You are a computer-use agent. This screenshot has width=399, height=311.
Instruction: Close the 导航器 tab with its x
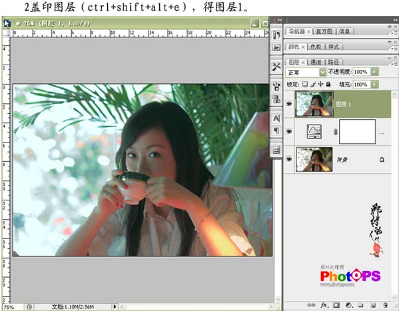[x=308, y=31]
